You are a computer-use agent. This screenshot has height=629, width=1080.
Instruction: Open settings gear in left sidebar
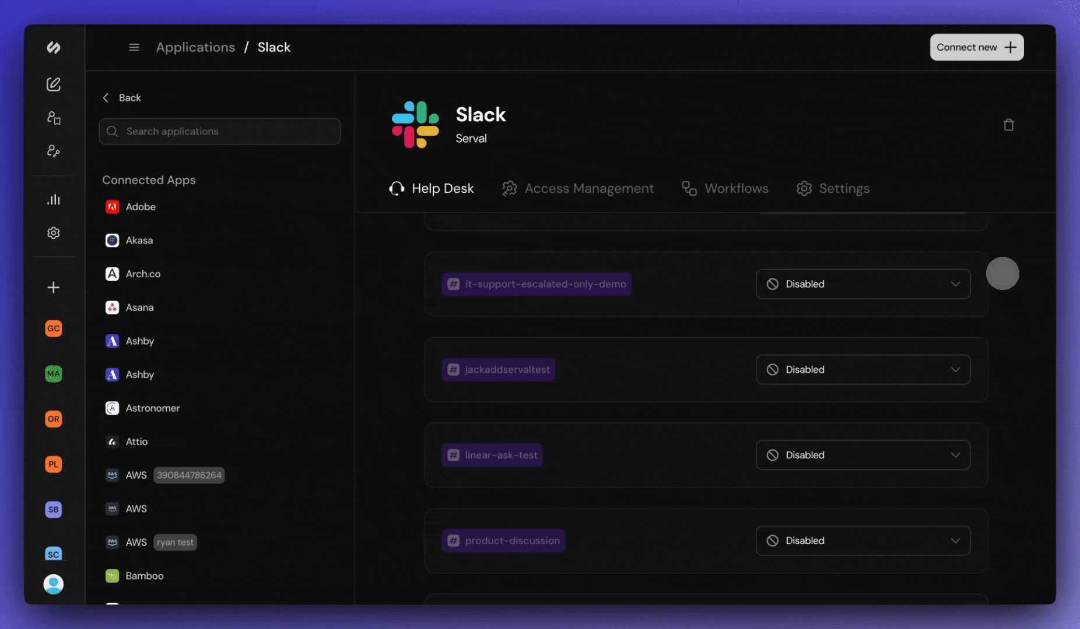point(53,232)
